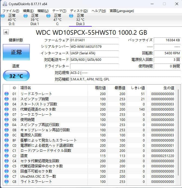Click raw value 000000251220 in 温度 row
The image size is (182, 188).
click(x=162, y=156)
